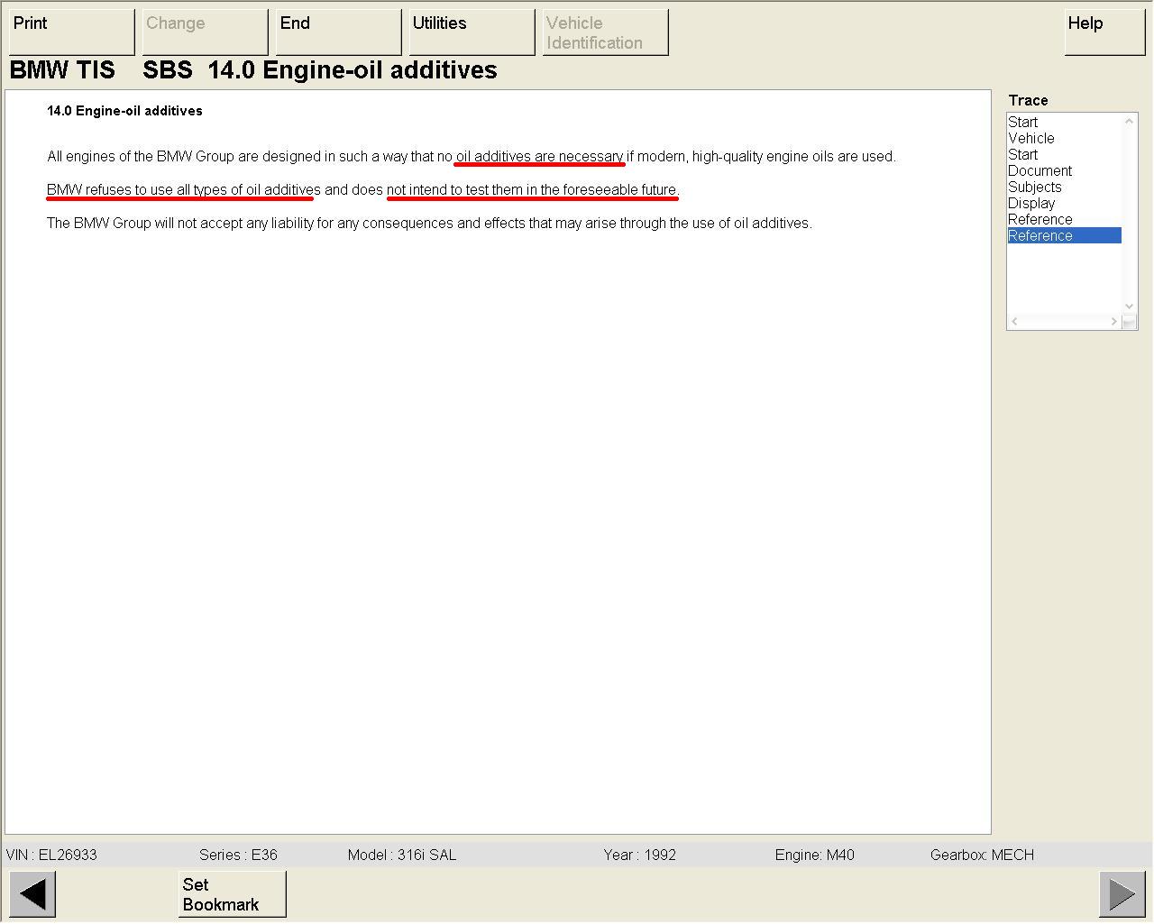Click the Model : 316i SAL status entry
Screen dimensions: 1154x924
pyautogui.click(x=402, y=855)
